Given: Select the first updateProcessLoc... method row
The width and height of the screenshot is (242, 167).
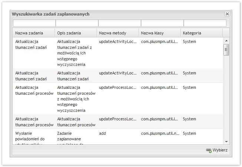Looking at the screenshot, I should click(x=118, y=88).
